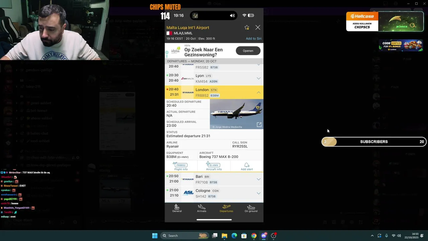Viewport: 428px width, 241px height.
Task: Click the London STN airport code badge
Action: (214, 90)
